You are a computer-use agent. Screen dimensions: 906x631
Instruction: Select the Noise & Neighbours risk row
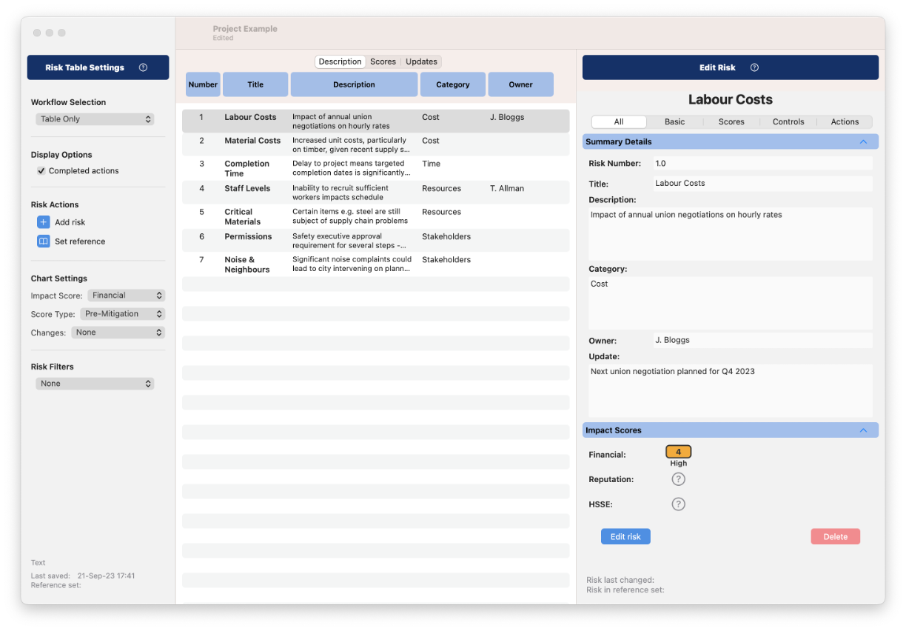pyautogui.click(x=376, y=264)
